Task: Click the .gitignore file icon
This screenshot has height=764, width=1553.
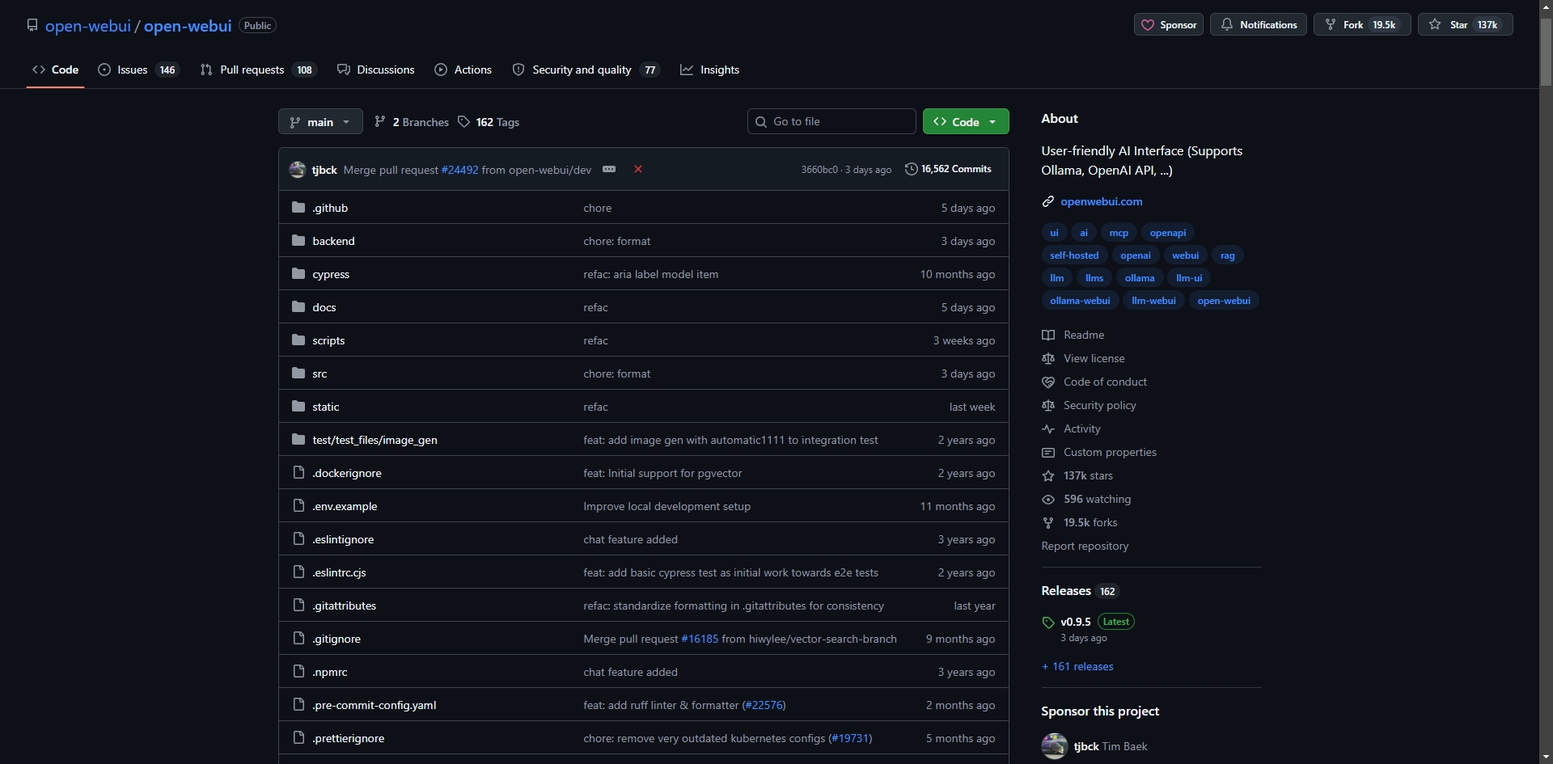Action: tap(298, 639)
